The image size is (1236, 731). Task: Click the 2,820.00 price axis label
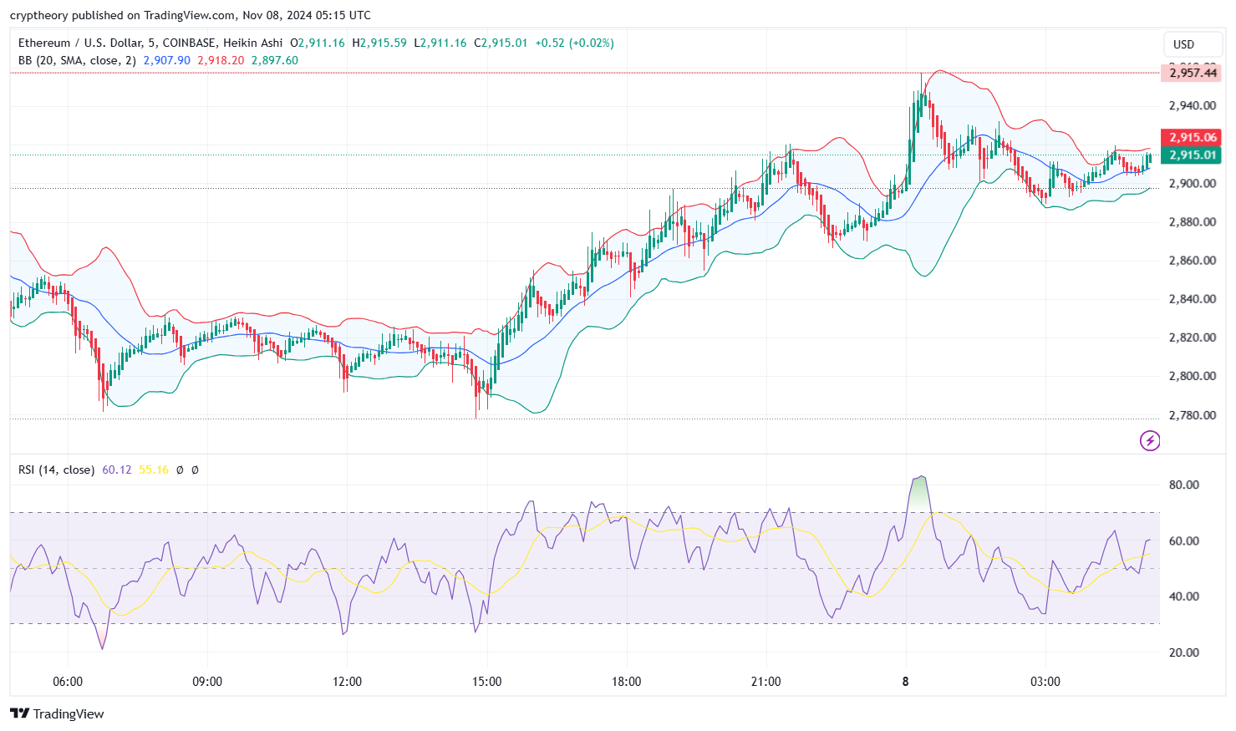click(x=1192, y=338)
